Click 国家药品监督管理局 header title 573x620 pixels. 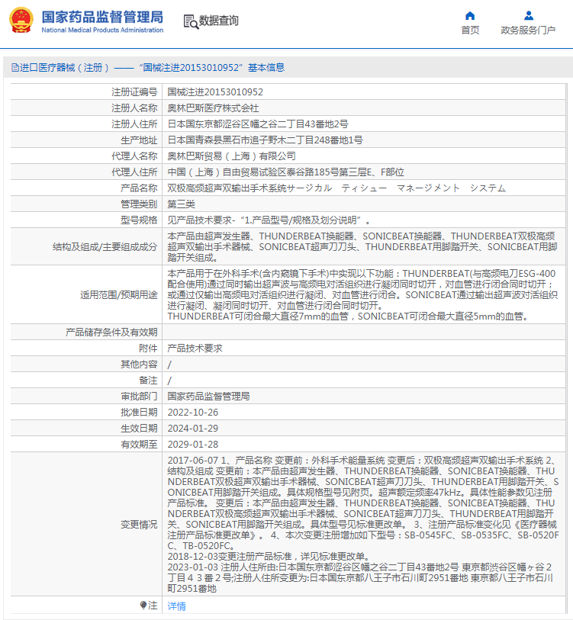(x=102, y=17)
